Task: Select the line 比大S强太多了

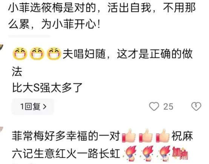Action: pyautogui.click(x=47, y=88)
